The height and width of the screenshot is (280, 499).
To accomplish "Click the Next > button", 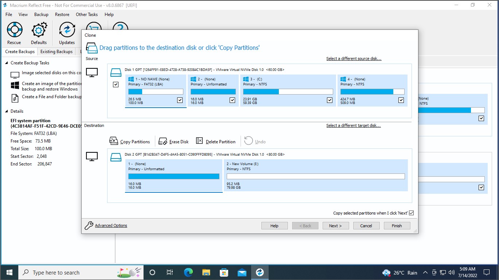I will pyautogui.click(x=336, y=226).
